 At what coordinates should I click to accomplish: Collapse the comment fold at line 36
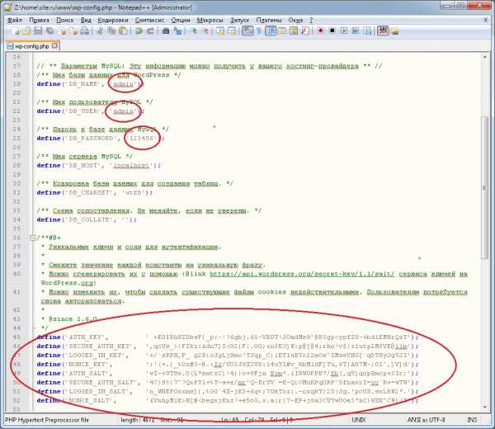(x=31, y=236)
